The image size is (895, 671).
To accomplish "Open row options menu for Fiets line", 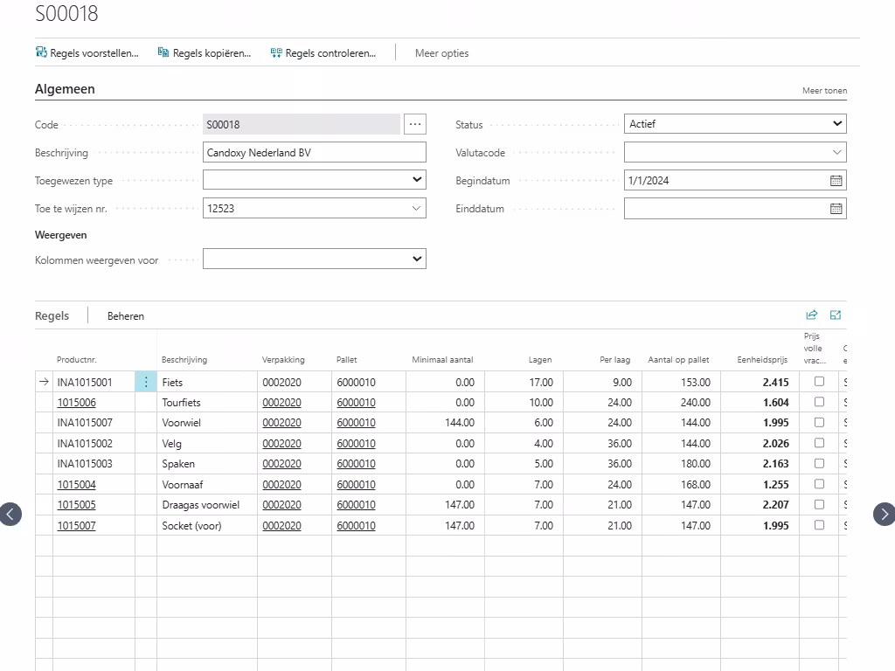I will (146, 382).
